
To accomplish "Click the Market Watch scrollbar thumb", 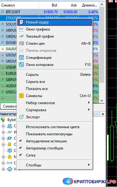I will pyautogui.click(x=102, y=45).
